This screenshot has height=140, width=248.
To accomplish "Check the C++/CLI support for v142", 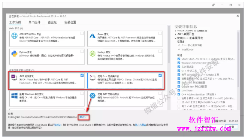I will click(179, 102).
